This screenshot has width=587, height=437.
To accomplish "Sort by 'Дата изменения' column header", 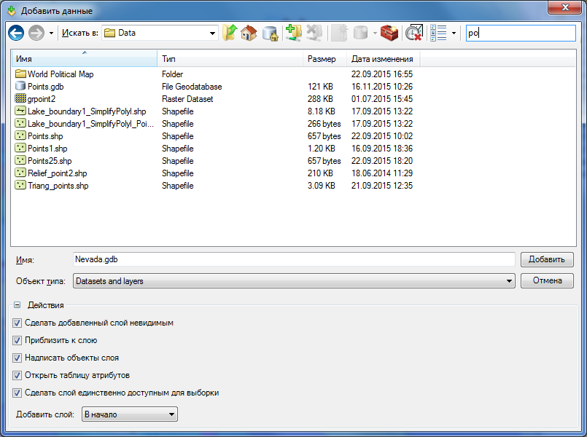I will pos(382,59).
